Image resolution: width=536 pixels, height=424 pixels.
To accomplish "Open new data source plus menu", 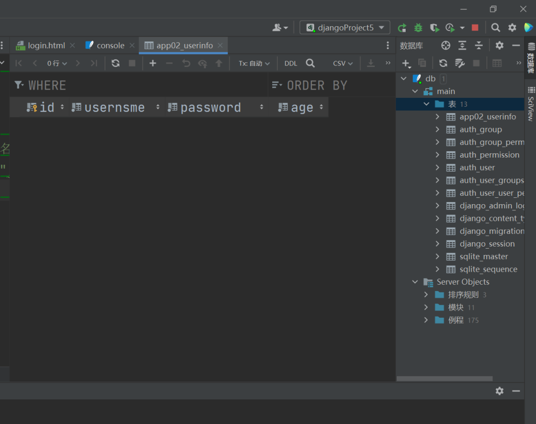I will pyautogui.click(x=406, y=63).
